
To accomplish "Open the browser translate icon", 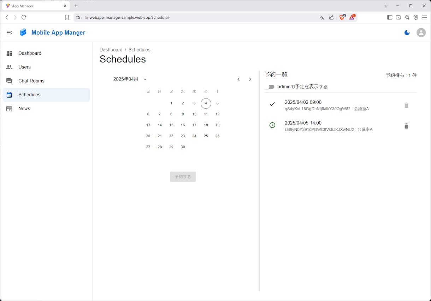I will point(321,17).
